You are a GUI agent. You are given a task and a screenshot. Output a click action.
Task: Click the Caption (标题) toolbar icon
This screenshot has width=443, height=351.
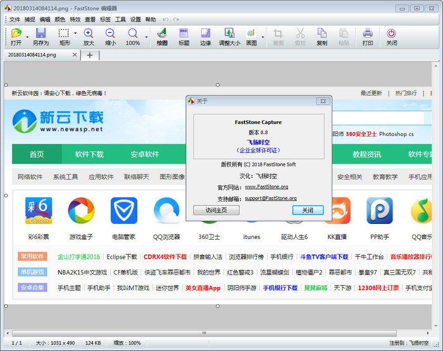(x=184, y=33)
